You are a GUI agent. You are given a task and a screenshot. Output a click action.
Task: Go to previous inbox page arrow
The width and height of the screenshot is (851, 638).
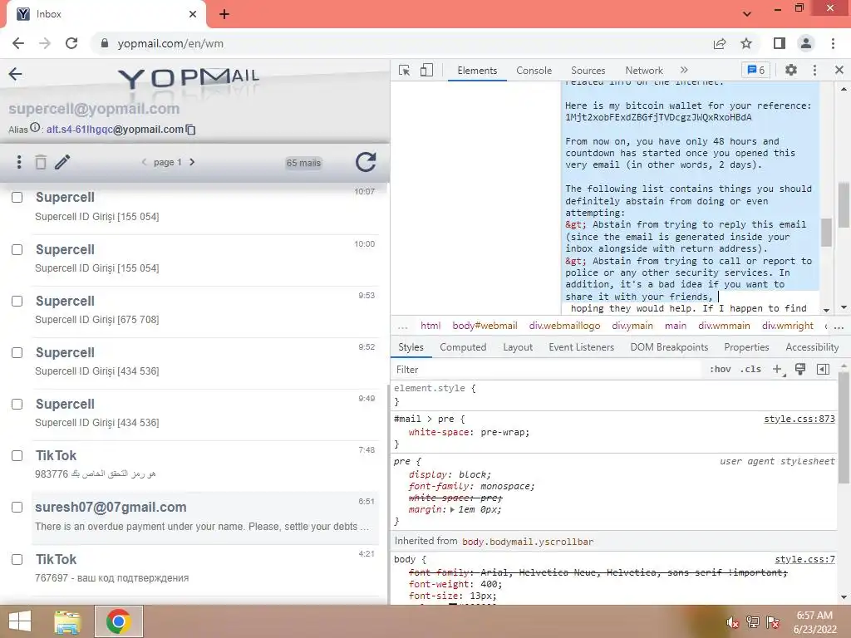pos(144,162)
